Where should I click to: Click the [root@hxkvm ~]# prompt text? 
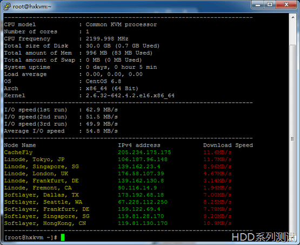pos(31,237)
